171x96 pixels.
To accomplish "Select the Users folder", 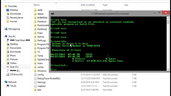I will (40, 63).
